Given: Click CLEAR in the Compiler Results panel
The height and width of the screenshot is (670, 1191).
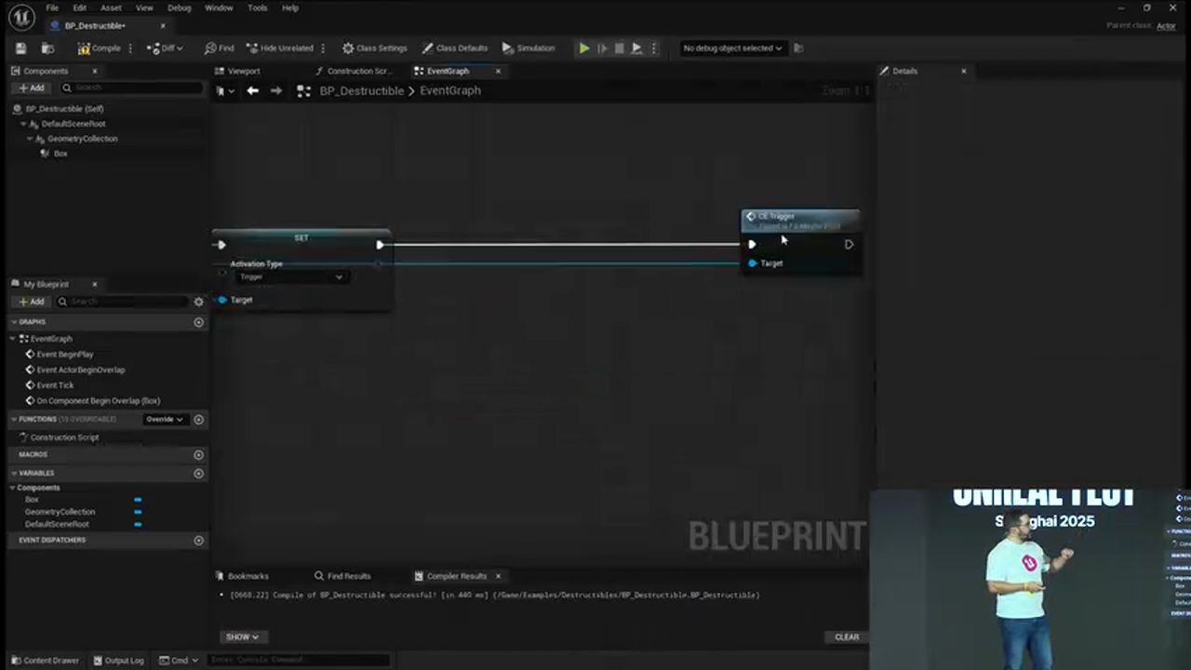Looking at the screenshot, I should [846, 636].
